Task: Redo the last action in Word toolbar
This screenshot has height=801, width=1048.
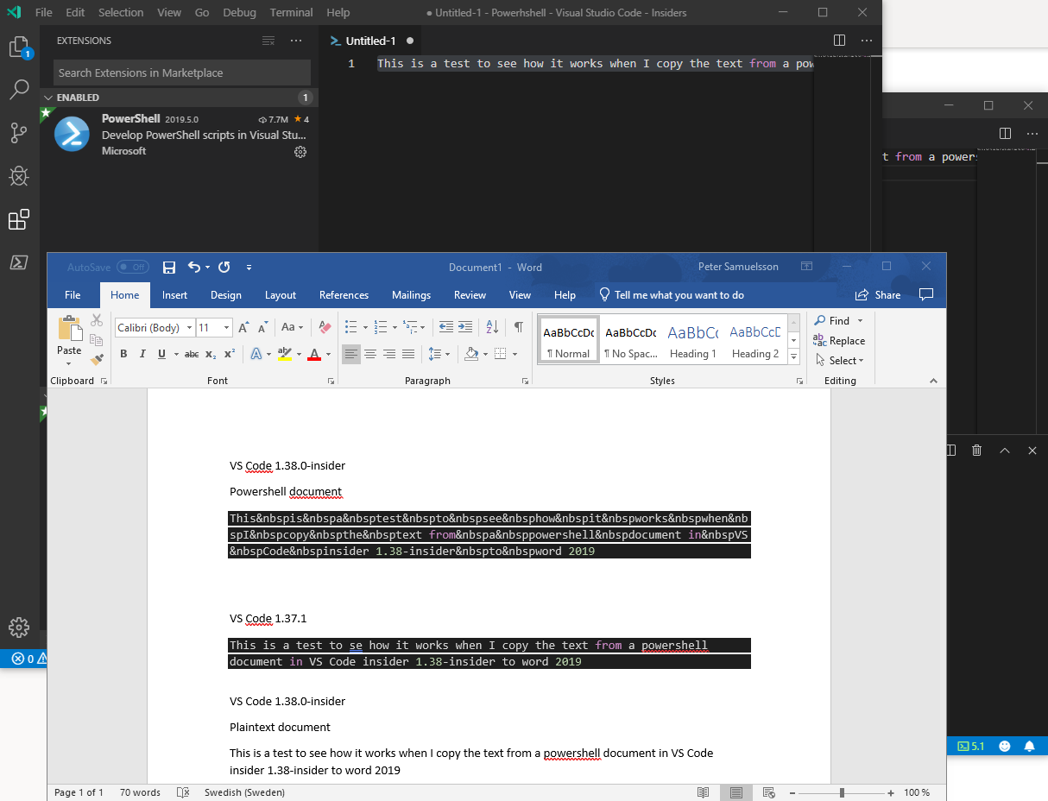Action: 224,268
